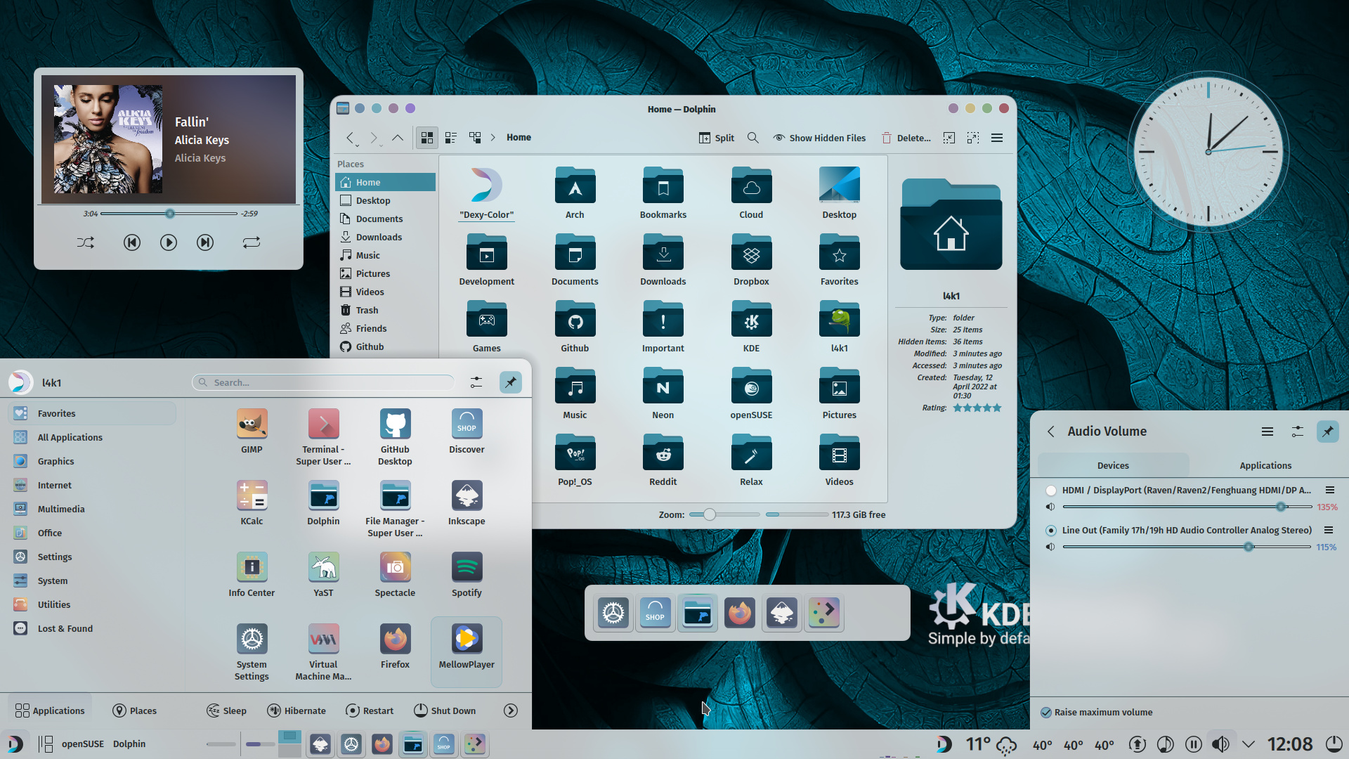Toggle the launcher pin button
Image resolution: width=1349 pixels, height=759 pixels.
pos(511,382)
